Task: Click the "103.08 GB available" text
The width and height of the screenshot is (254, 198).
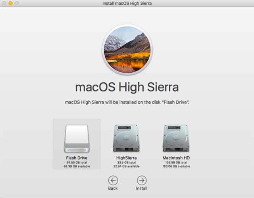Action: point(175,166)
